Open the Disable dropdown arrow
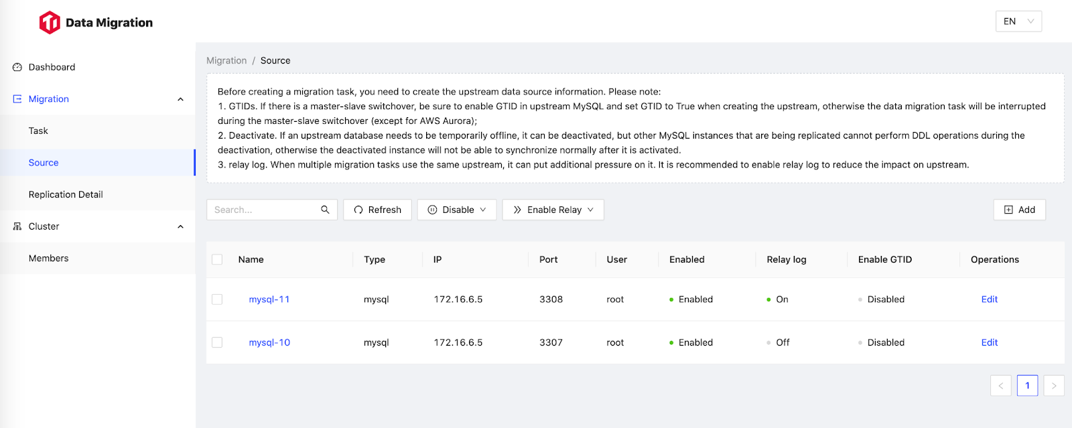The image size is (1072, 428). [483, 210]
